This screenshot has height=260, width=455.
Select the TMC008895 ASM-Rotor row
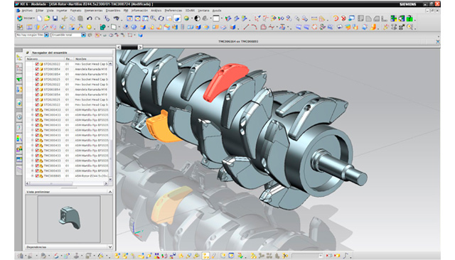click(67, 175)
